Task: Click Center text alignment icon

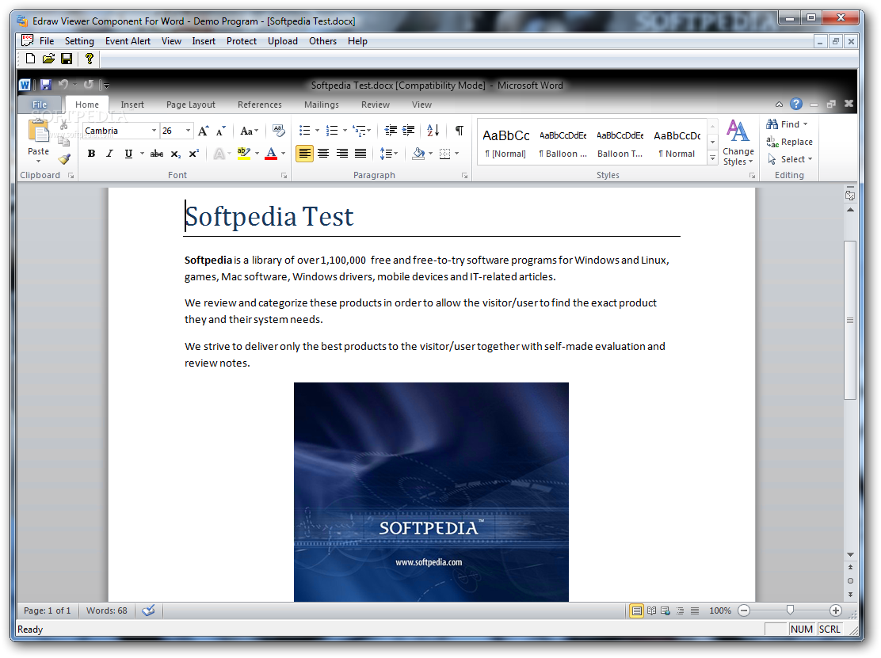Action: point(323,154)
